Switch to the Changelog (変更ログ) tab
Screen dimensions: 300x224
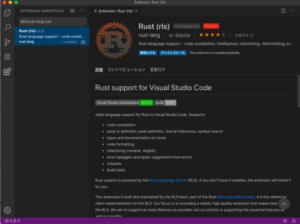[x=158, y=69]
